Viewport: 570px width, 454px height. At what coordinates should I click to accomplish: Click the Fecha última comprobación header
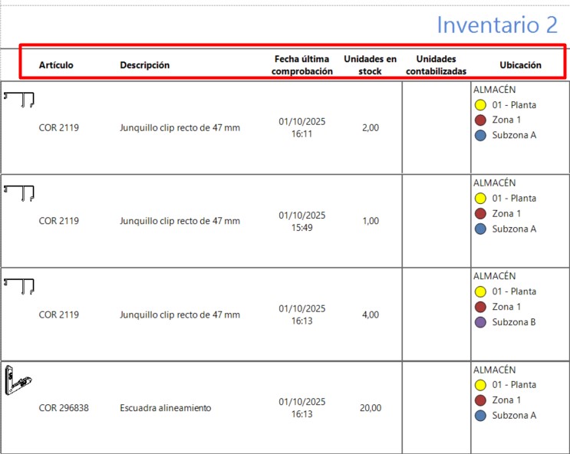tap(301, 65)
